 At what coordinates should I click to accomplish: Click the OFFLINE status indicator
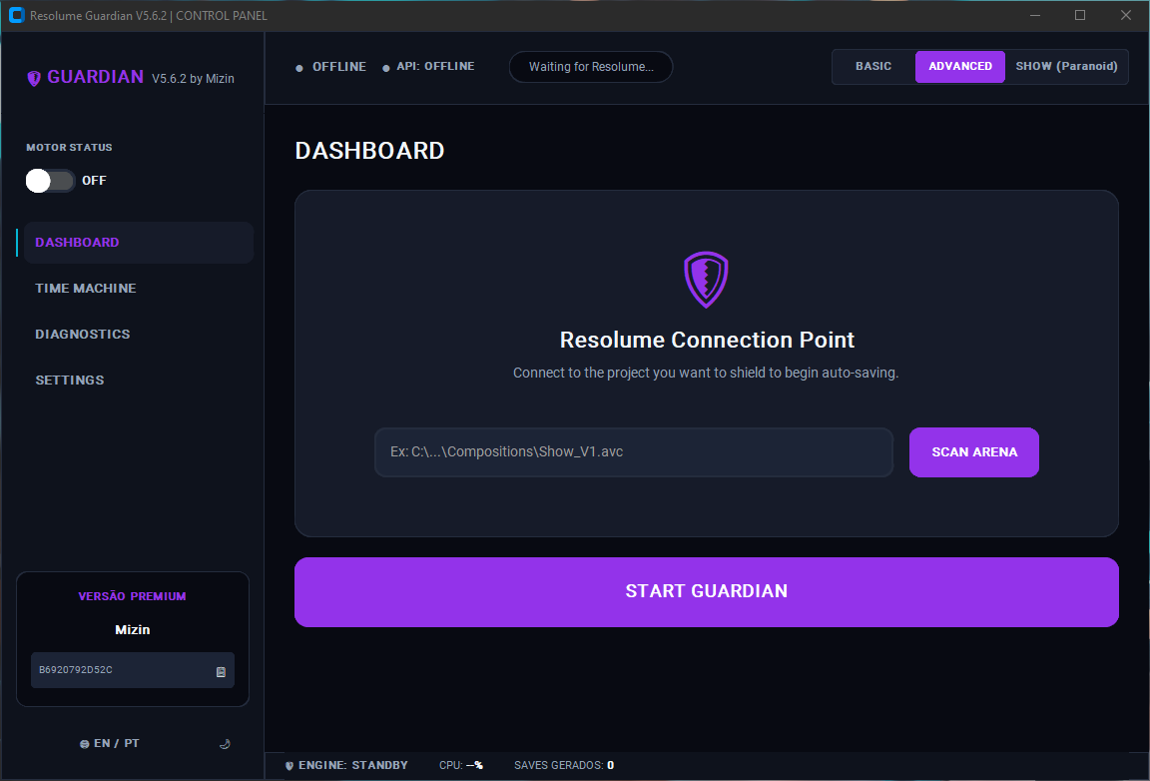tap(330, 67)
